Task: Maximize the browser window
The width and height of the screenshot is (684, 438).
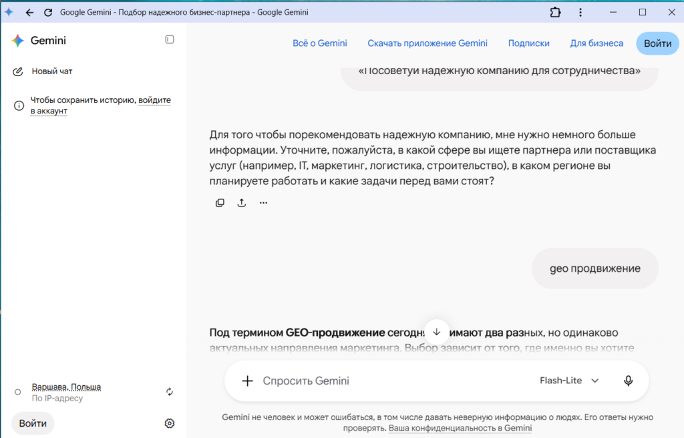Action: pos(643,12)
